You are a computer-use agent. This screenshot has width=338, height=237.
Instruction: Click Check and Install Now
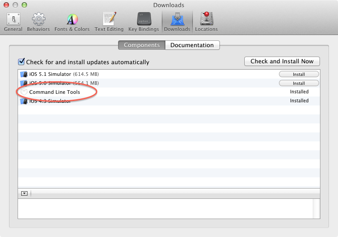[282, 61]
